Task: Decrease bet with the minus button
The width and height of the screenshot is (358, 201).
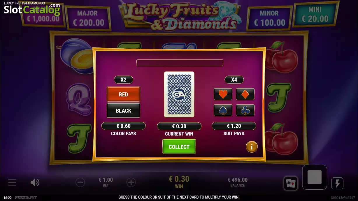Action: [80, 183]
